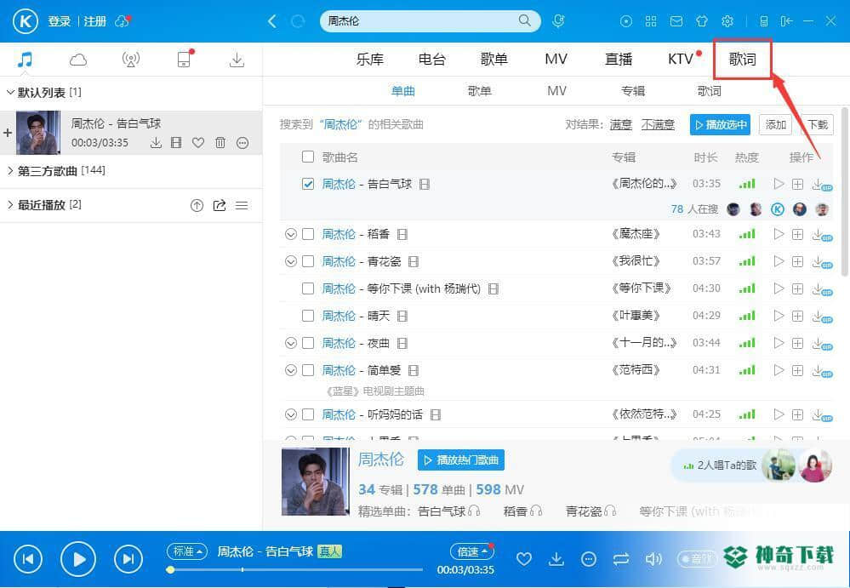Favorite 告白气球 heart in default list
Viewport: 850px width, 588px height.
tap(198, 142)
